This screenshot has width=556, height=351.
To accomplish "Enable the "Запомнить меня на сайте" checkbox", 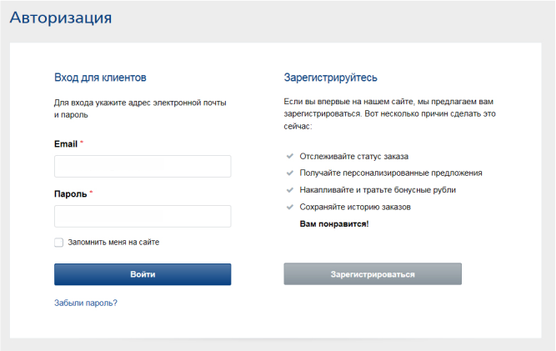I will point(58,243).
